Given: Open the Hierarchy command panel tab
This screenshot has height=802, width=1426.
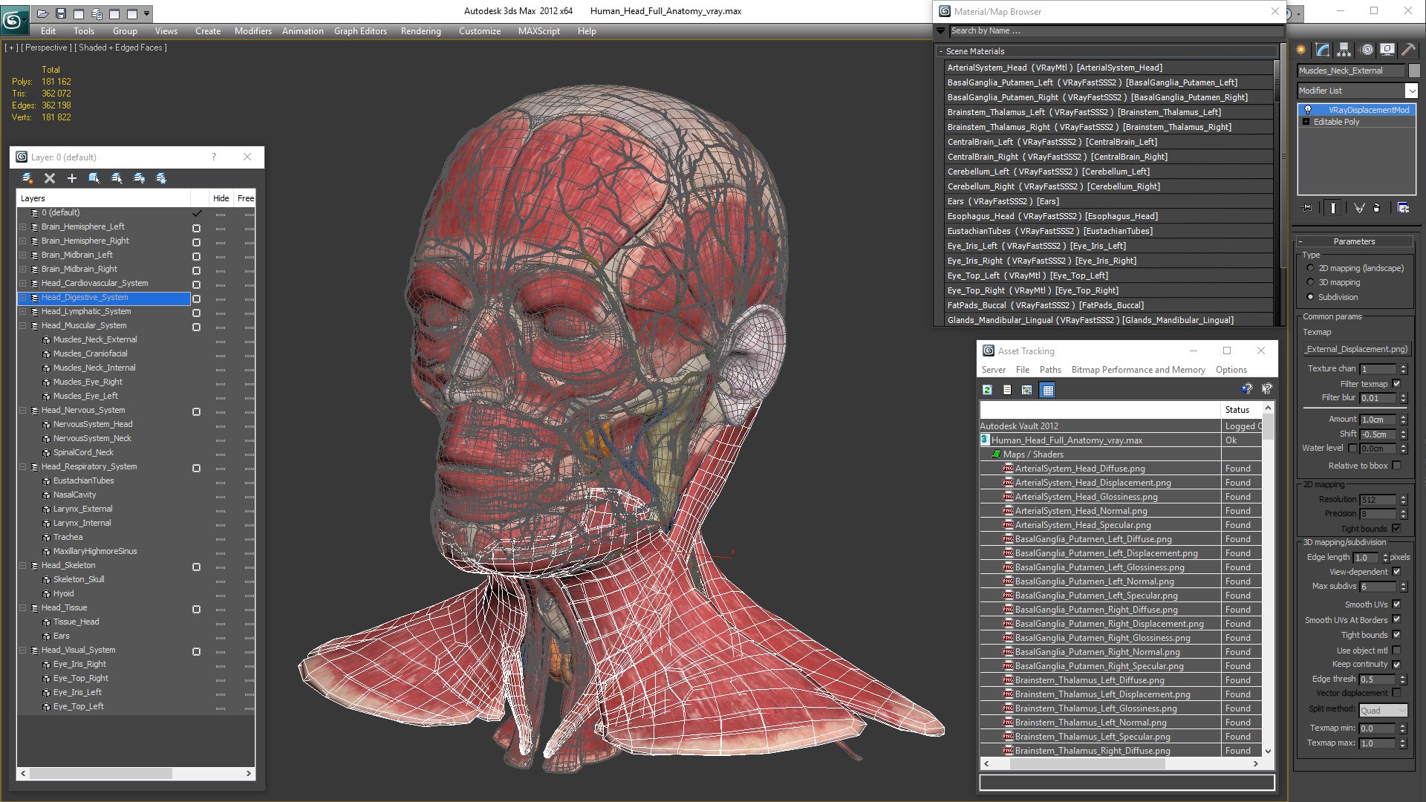Looking at the screenshot, I should tap(1344, 50).
